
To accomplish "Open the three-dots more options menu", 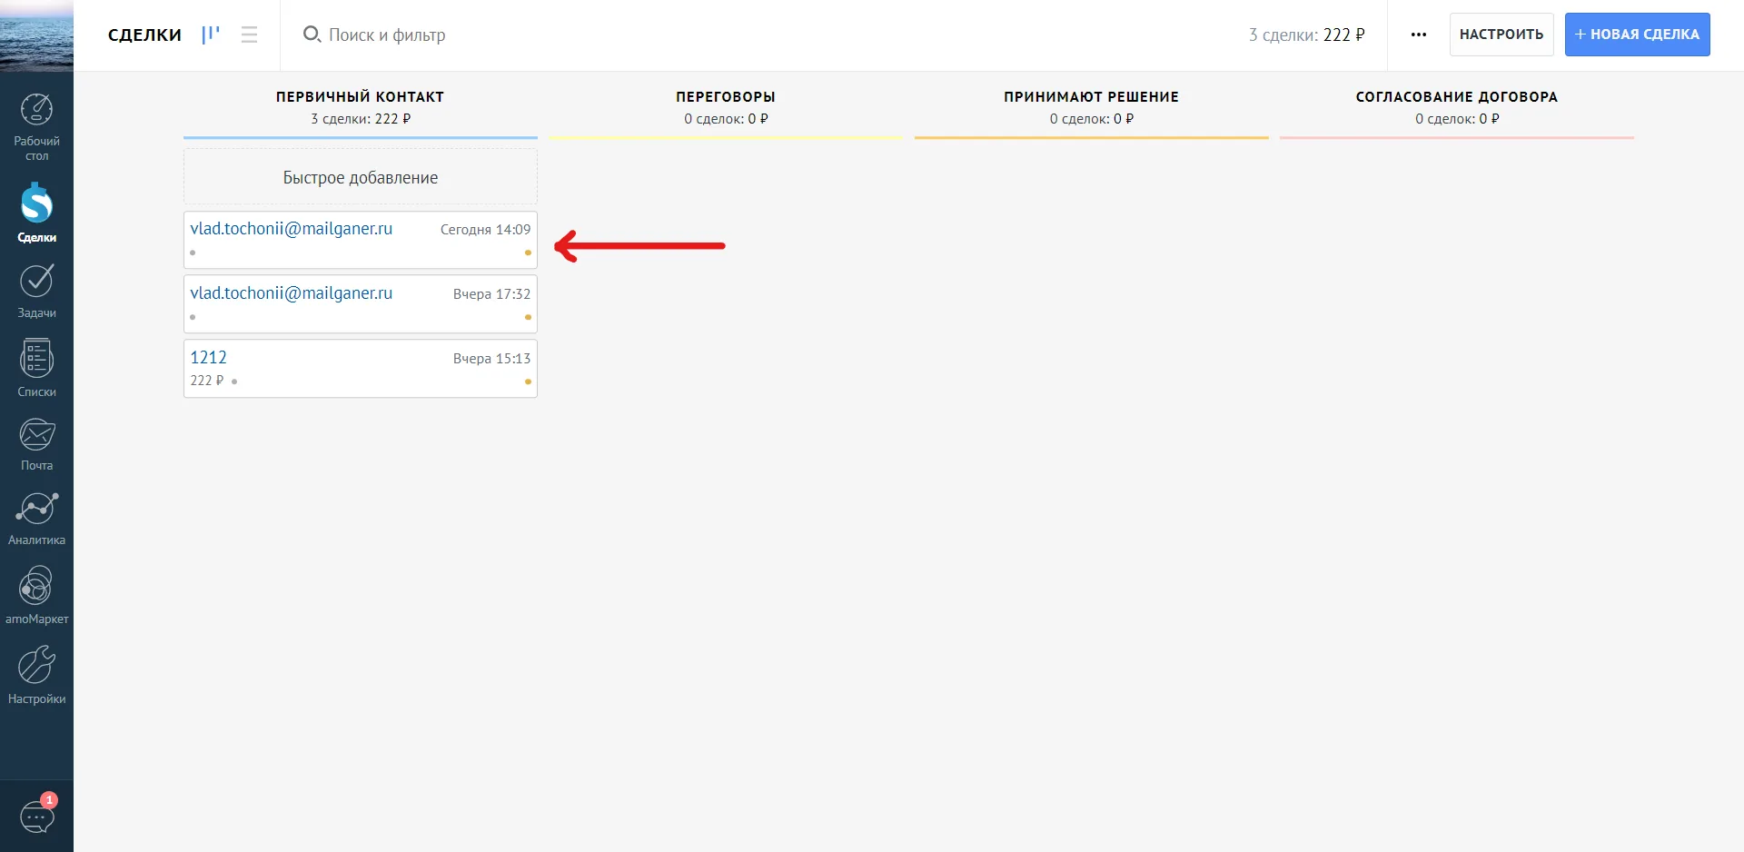I will tap(1419, 35).
